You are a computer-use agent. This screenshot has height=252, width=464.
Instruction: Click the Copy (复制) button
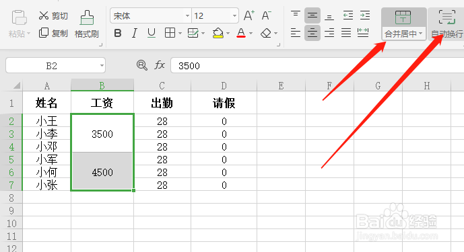pos(53,33)
